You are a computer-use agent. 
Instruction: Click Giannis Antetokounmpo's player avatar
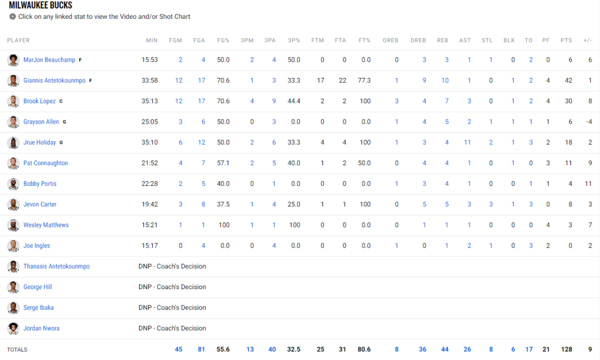point(13,80)
